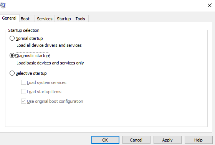
Task: Click 'Load basic devices and services only' text
Action: [50, 63]
